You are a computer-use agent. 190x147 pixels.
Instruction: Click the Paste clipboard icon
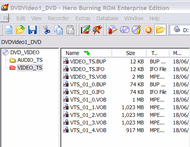[x=70, y=30]
